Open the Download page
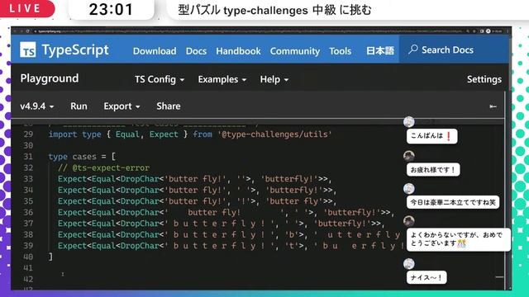This screenshot has width=529, height=297. [155, 51]
